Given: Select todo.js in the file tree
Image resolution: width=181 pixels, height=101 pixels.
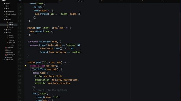Looking at the screenshot, I should point(11,25).
